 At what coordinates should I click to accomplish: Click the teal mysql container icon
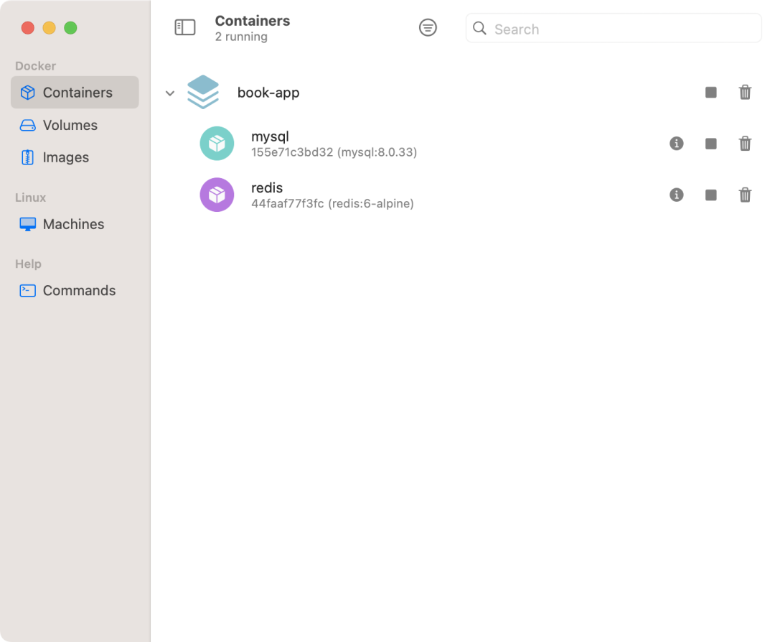217,144
